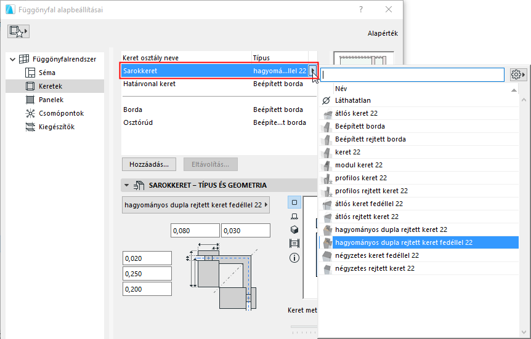Click the 0,080 dimension field
The image size is (531, 339).
point(195,231)
